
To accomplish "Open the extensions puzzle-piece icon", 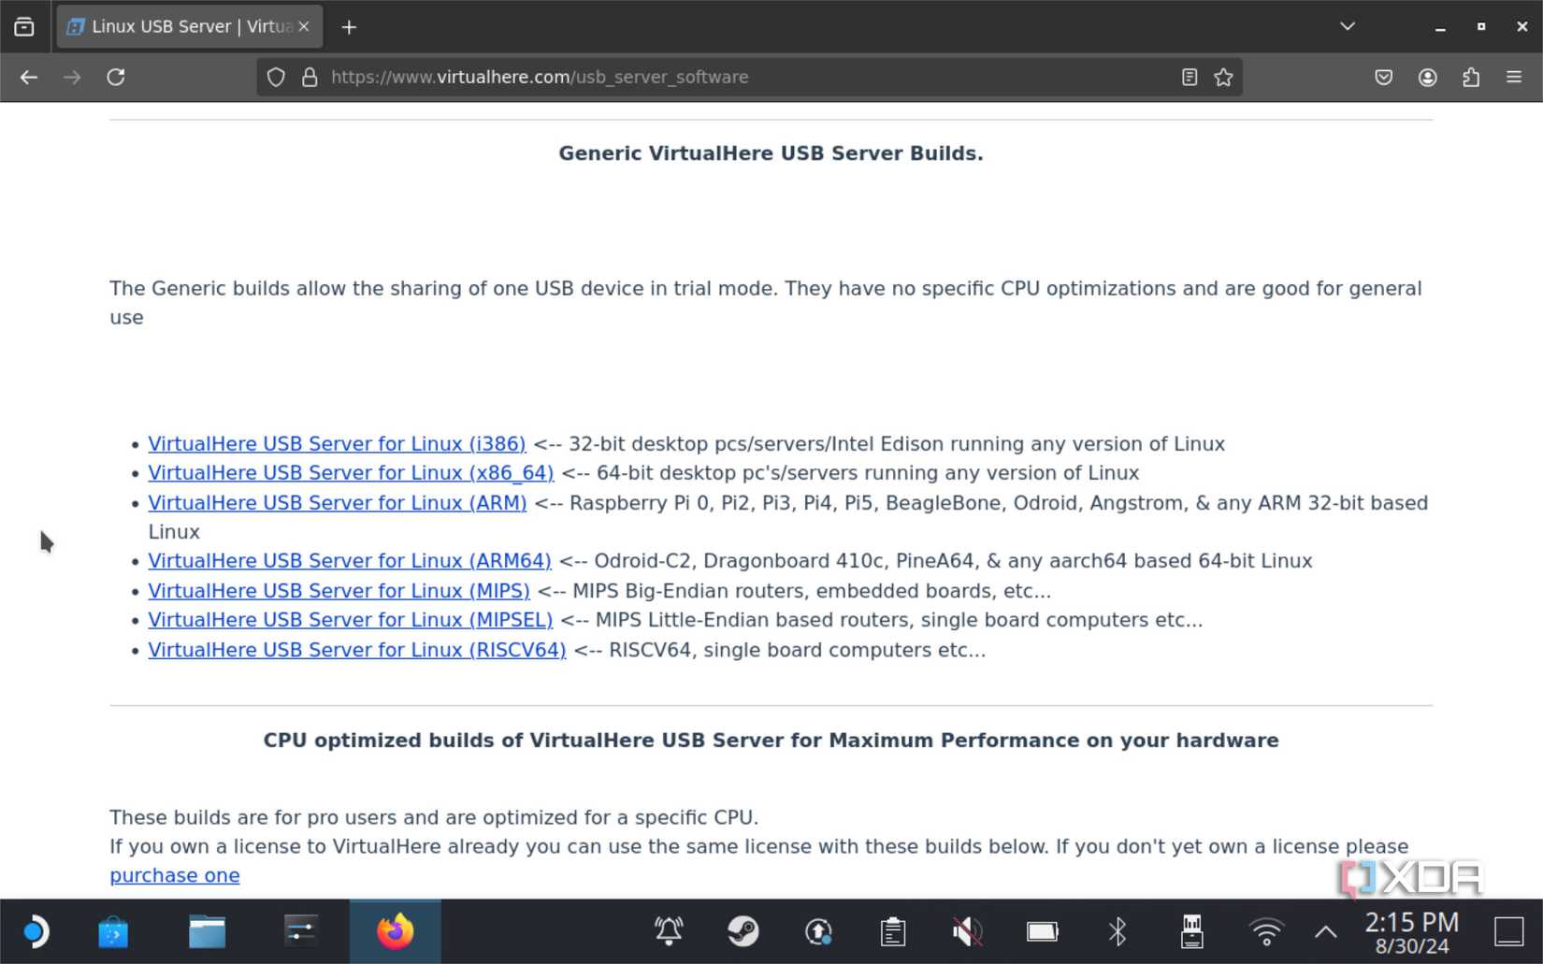I will pos(1471,77).
